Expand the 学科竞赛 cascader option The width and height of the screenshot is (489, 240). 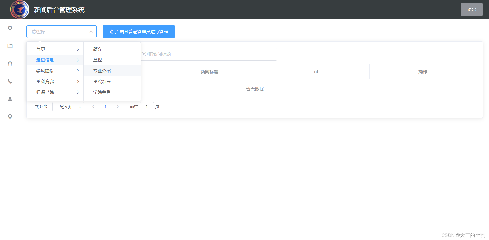point(55,82)
